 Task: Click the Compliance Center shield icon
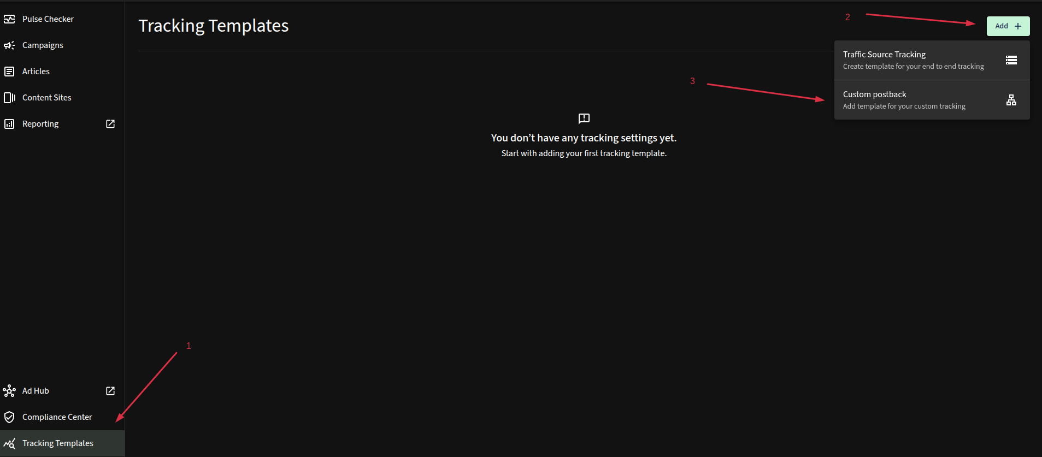click(9, 417)
